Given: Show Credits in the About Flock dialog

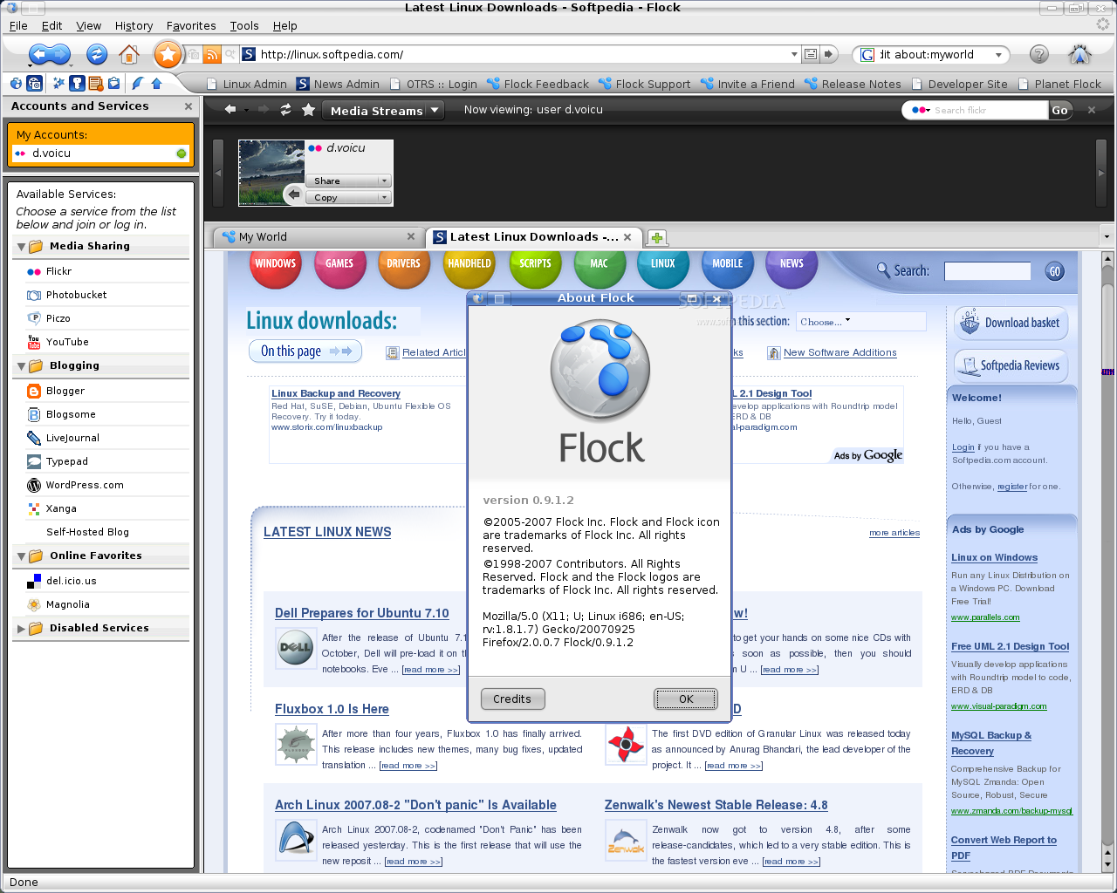Looking at the screenshot, I should (x=512, y=699).
